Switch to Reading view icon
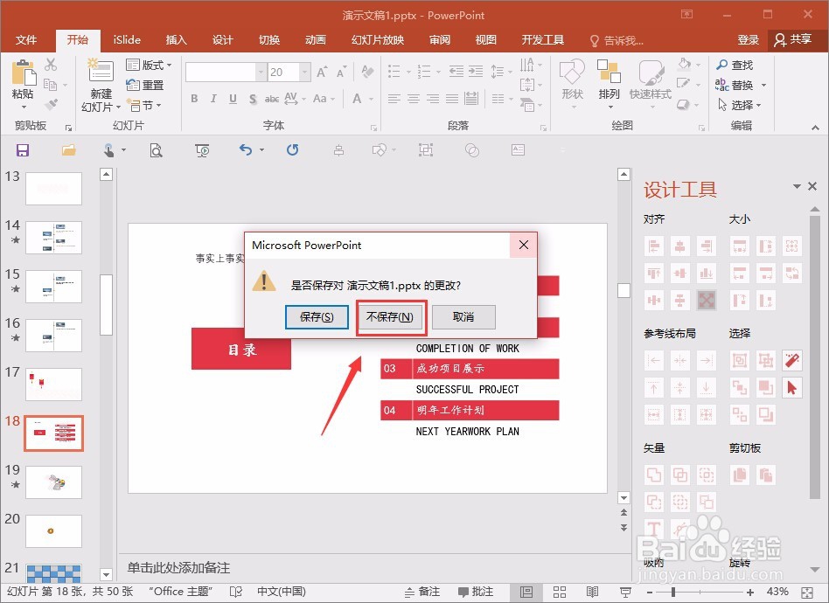Image resolution: width=829 pixels, height=603 pixels. [x=592, y=592]
